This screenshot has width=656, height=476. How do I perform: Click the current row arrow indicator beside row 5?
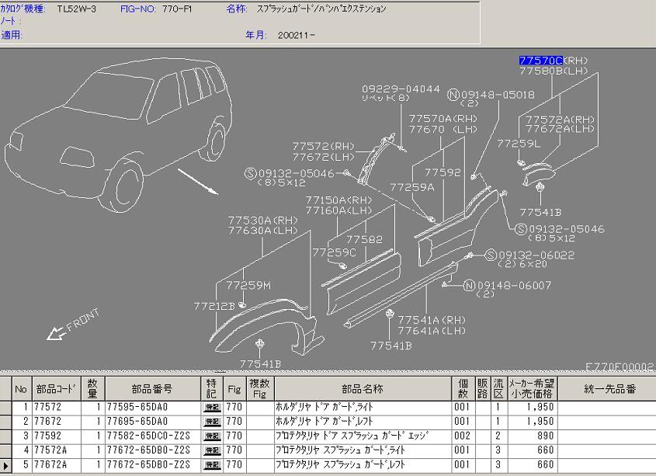coord(6,465)
